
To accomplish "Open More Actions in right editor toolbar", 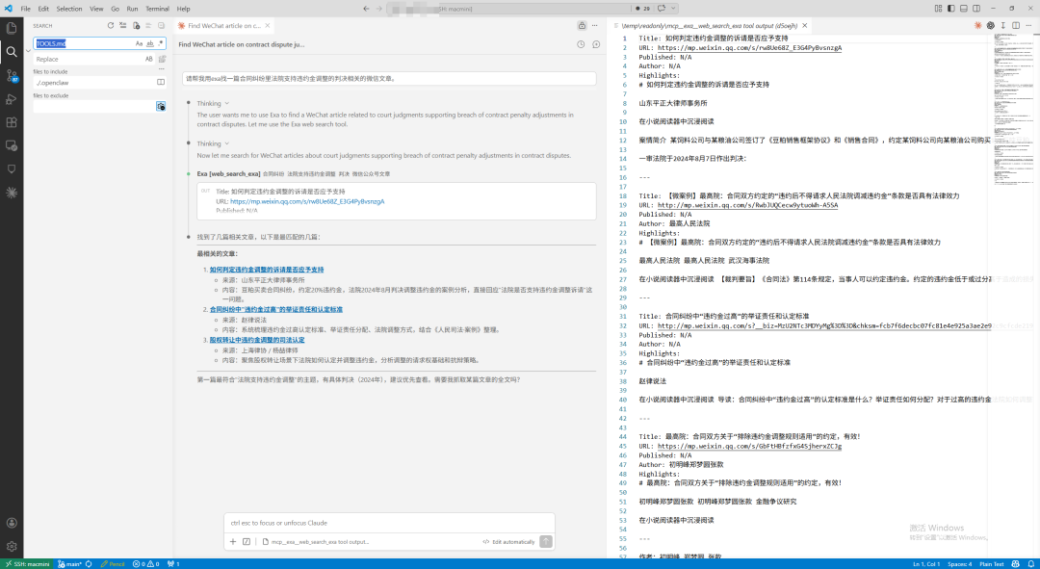I will point(1028,26).
